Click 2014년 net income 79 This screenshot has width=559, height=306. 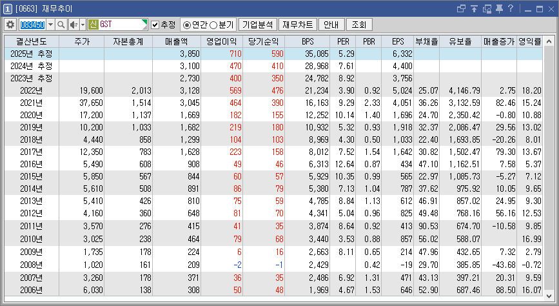[279, 189]
